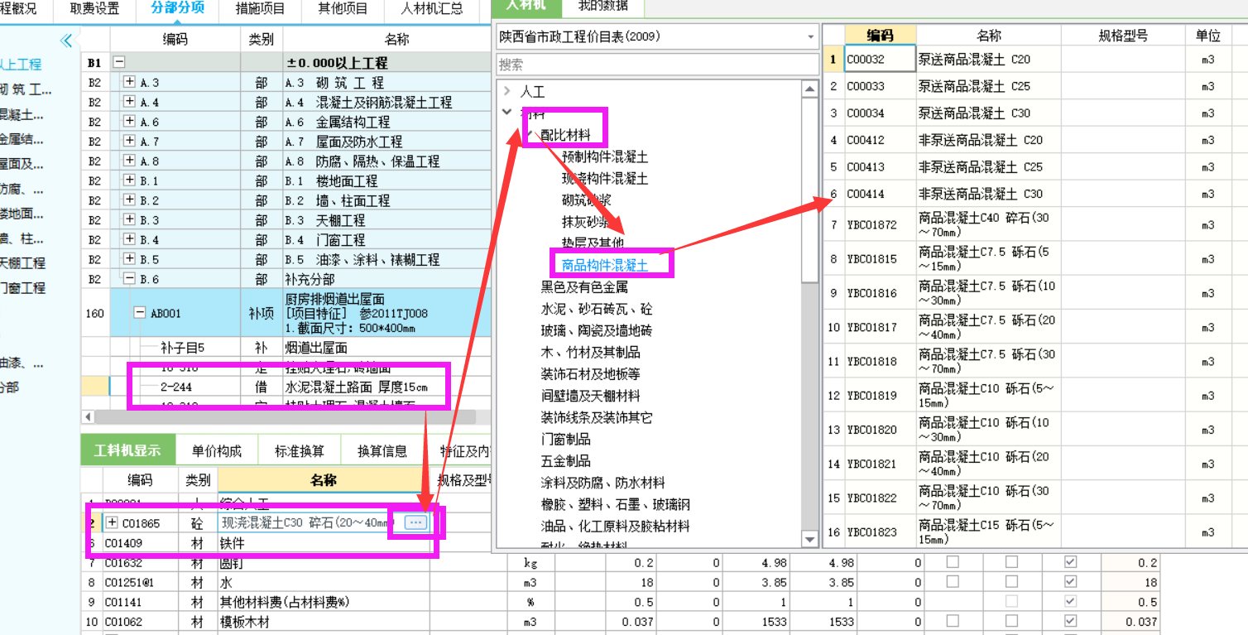The image size is (1248, 635).
Task: Switch to the 我的数据 tab
Action: coord(602,7)
